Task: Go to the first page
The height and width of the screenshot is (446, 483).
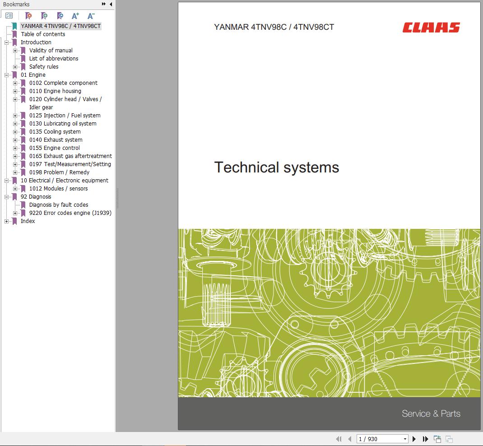Action: click(x=339, y=439)
